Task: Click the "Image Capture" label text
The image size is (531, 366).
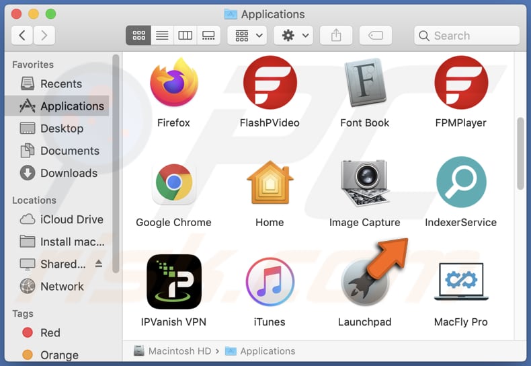Action: [365, 222]
